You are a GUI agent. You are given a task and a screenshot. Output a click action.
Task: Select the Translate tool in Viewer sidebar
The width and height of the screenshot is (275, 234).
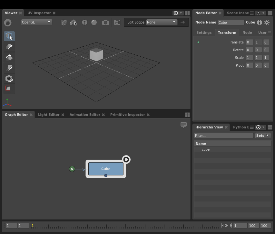[9, 47]
